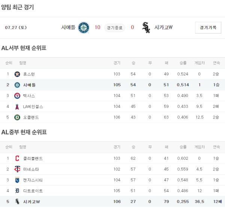The image size is (225, 209).
Task: Click the LA Angels team logo
Action: 17,107
